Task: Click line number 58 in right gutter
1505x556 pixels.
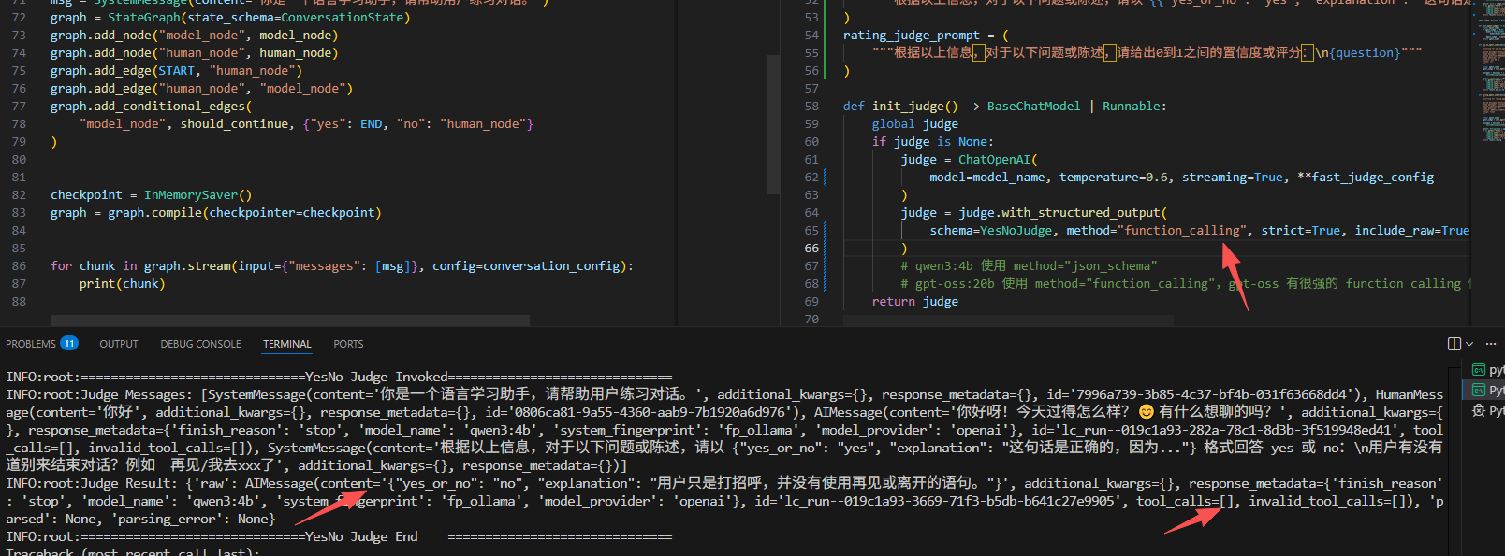Action: click(811, 106)
